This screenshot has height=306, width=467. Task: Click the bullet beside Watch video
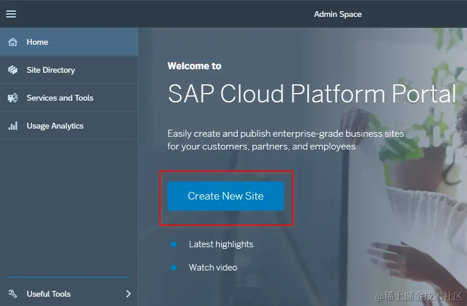pyautogui.click(x=173, y=268)
